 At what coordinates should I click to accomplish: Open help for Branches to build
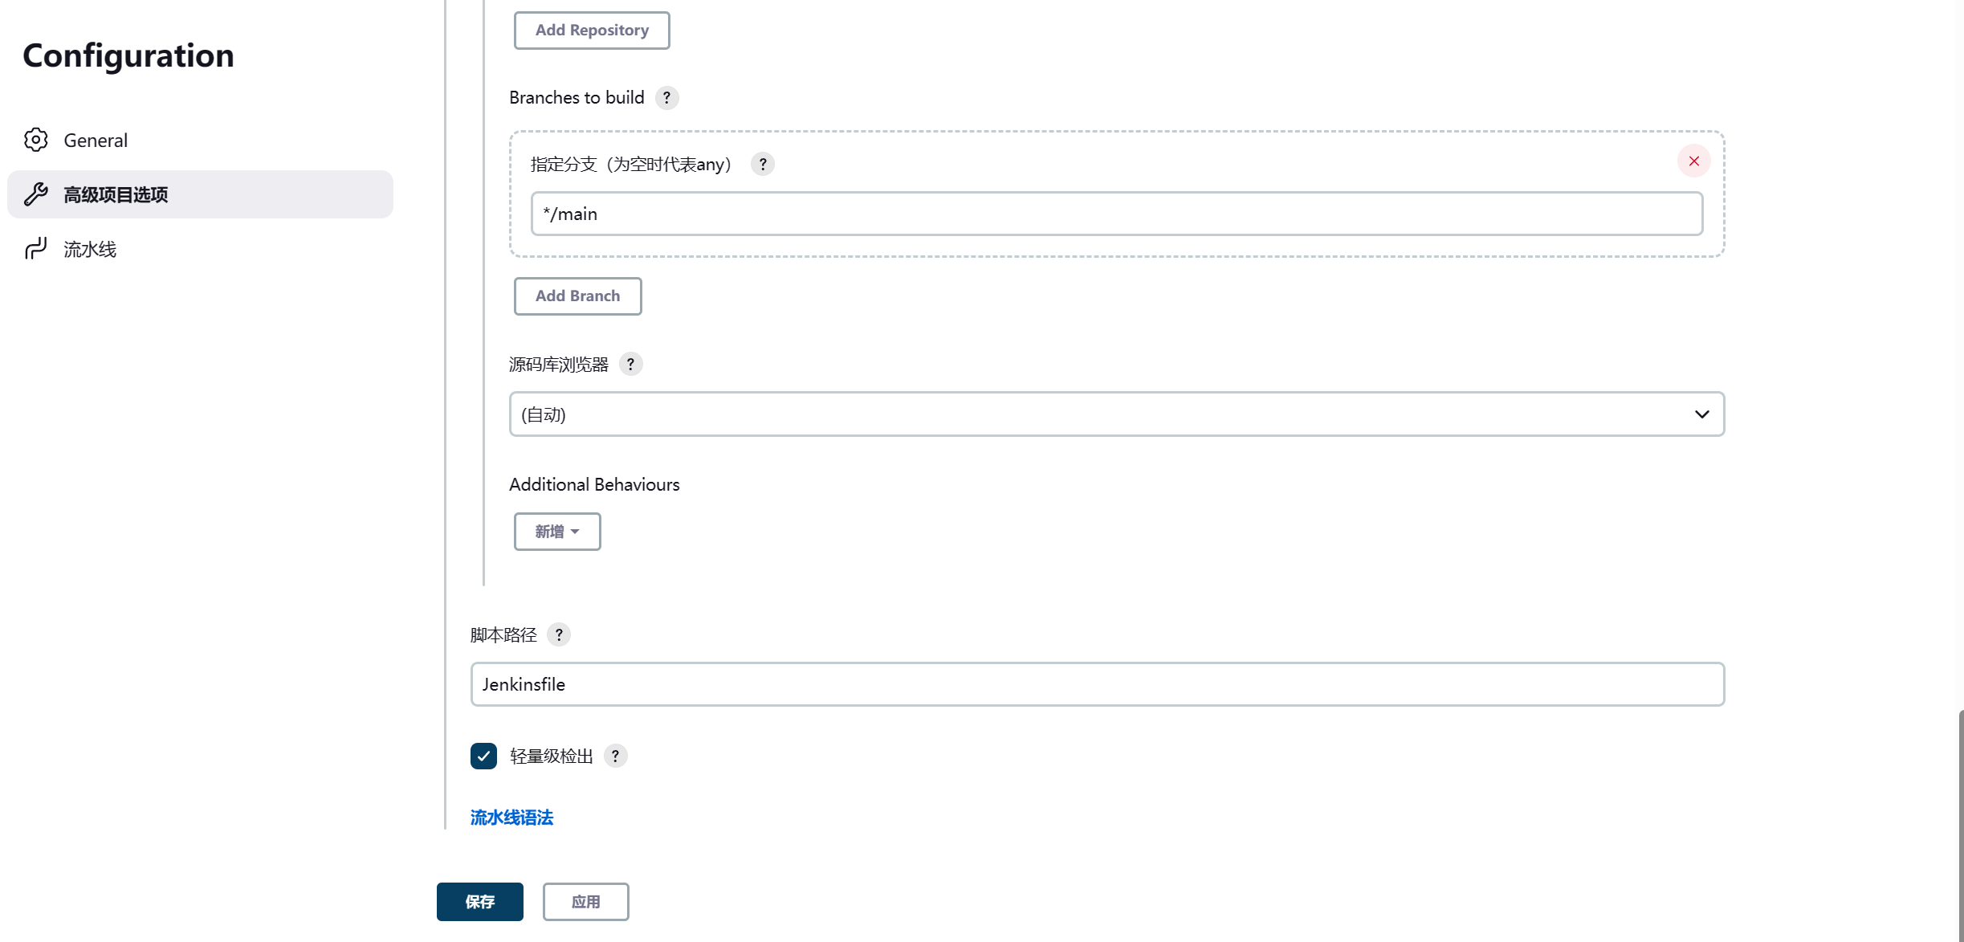[666, 98]
